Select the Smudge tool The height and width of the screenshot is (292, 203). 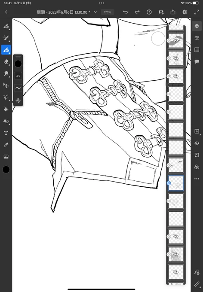(6, 73)
